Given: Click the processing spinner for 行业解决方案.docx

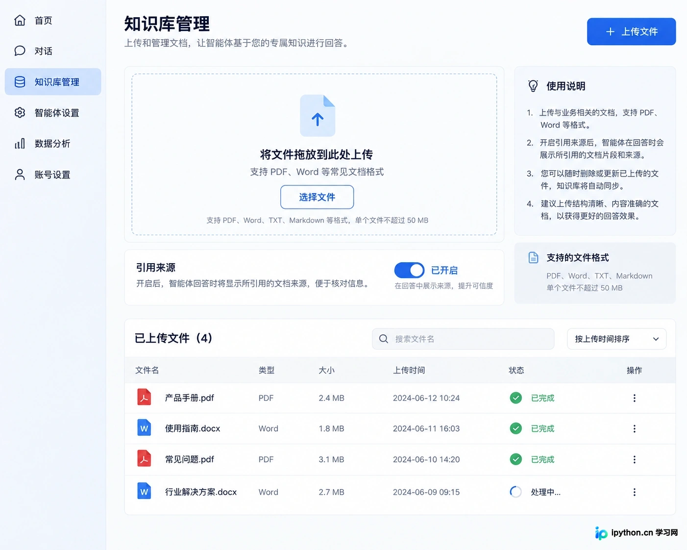Looking at the screenshot, I should pyautogui.click(x=515, y=492).
